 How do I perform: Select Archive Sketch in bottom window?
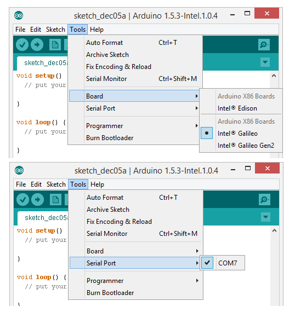pyautogui.click(x=136, y=209)
